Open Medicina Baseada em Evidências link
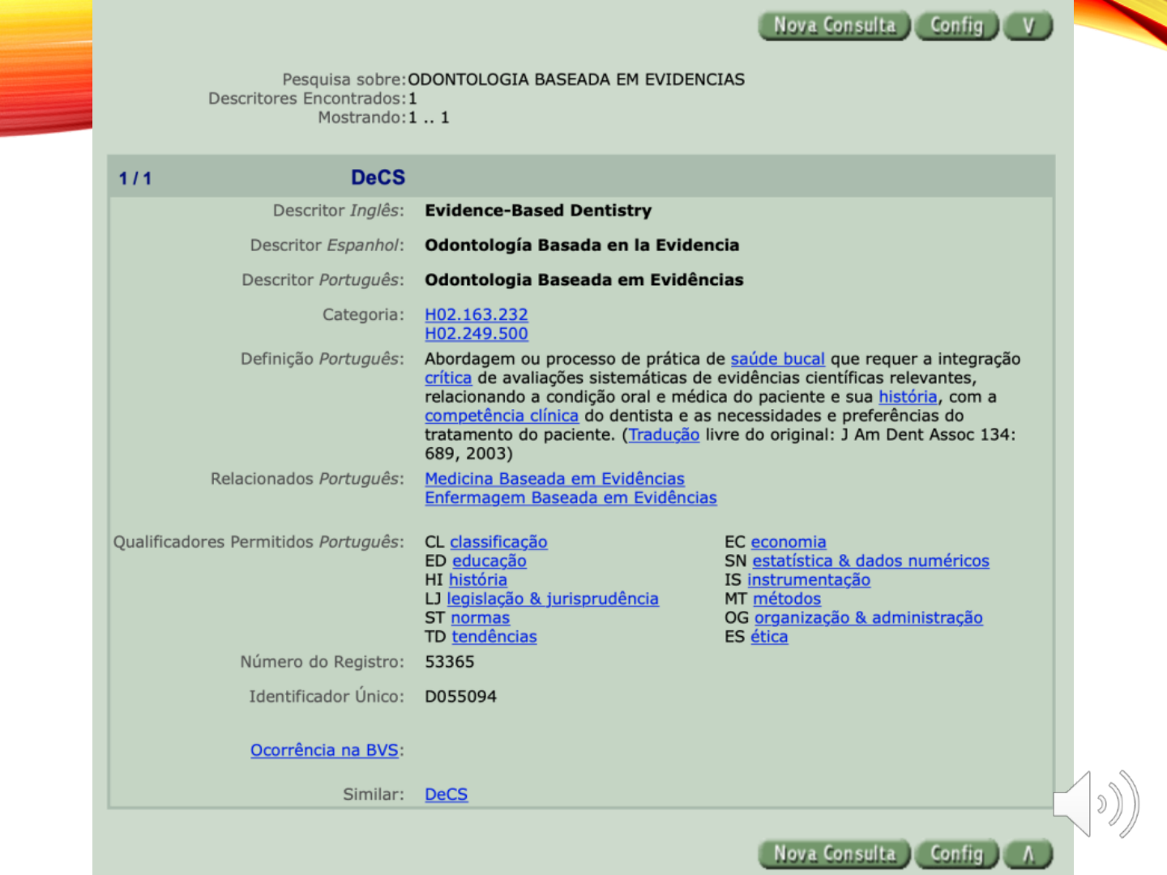Viewport: 1167px width, 875px height. pyautogui.click(x=555, y=479)
